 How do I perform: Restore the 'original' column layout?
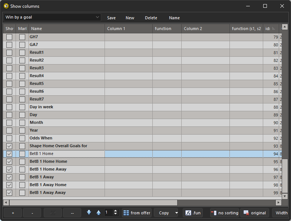(255, 213)
